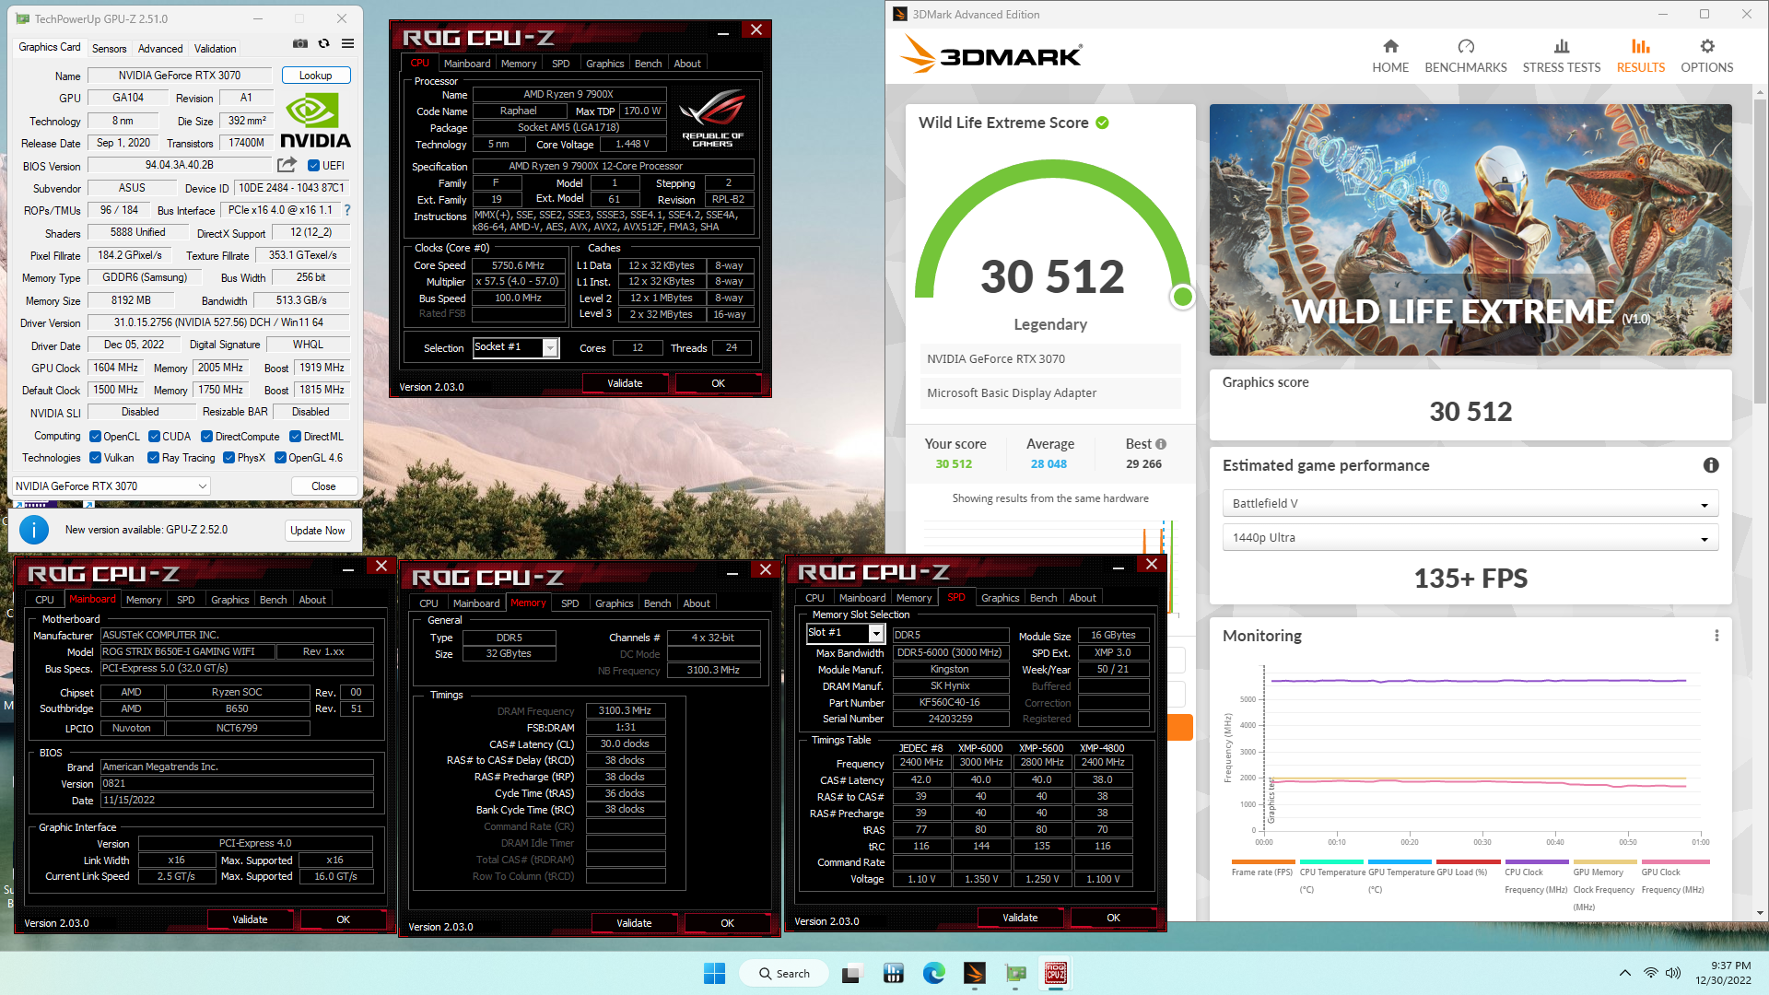Image resolution: width=1769 pixels, height=995 pixels.
Task: Click the Bus Interface question mark
Action: point(347,210)
